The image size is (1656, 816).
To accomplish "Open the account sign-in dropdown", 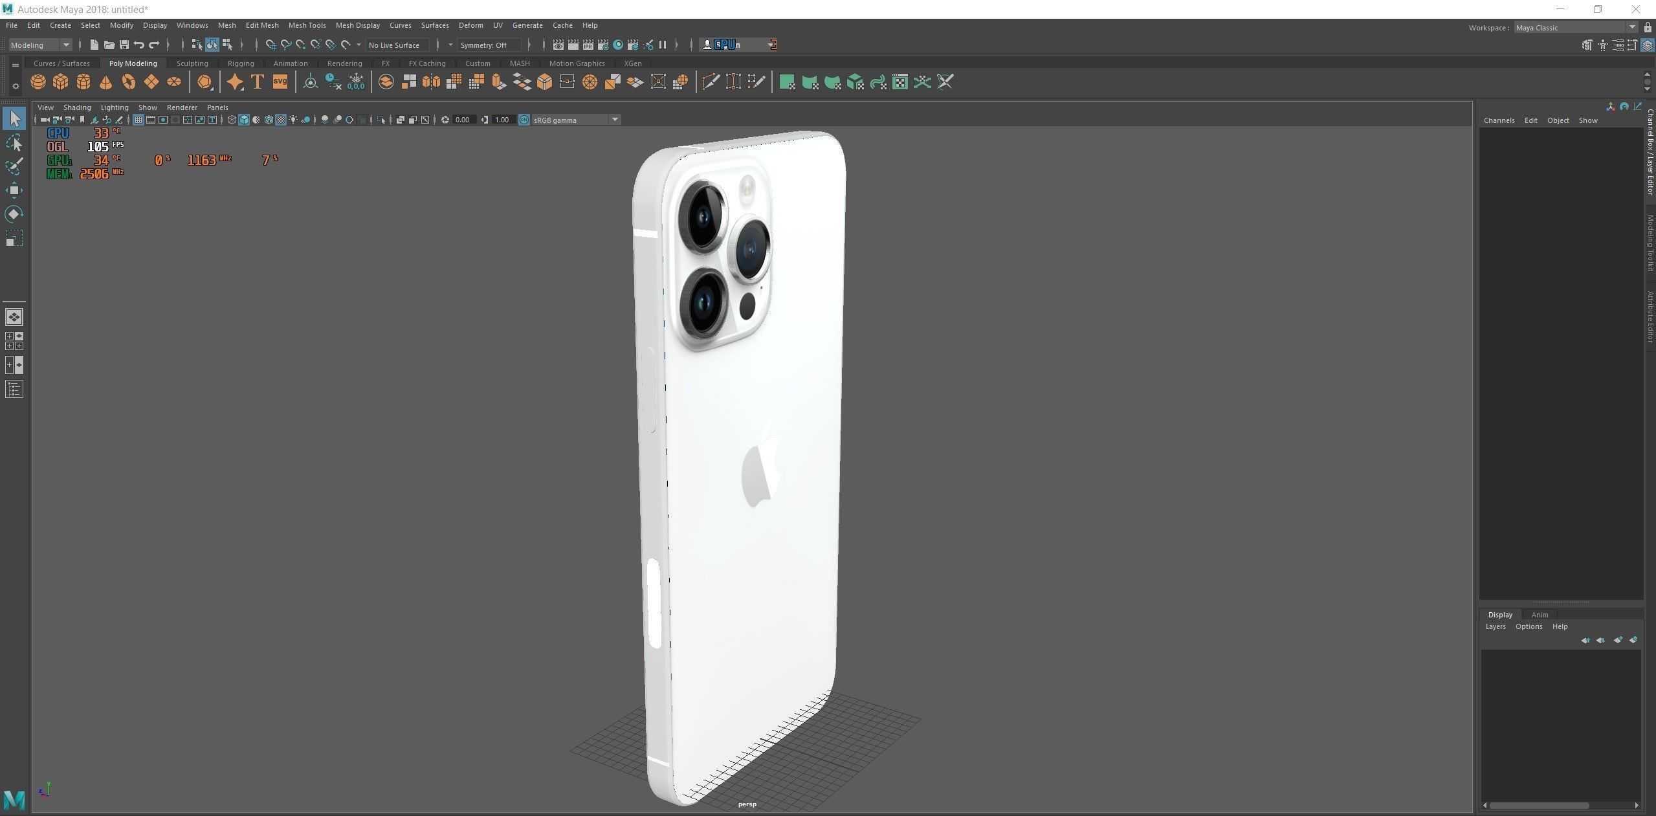I will pyautogui.click(x=740, y=45).
